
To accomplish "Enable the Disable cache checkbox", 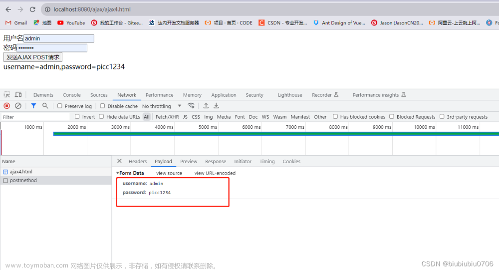I will (102, 106).
